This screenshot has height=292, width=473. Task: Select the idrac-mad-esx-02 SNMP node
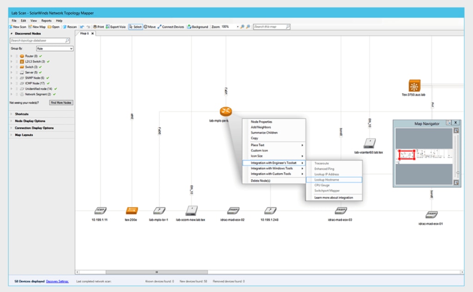pyautogui.click(x=233, y=211)
